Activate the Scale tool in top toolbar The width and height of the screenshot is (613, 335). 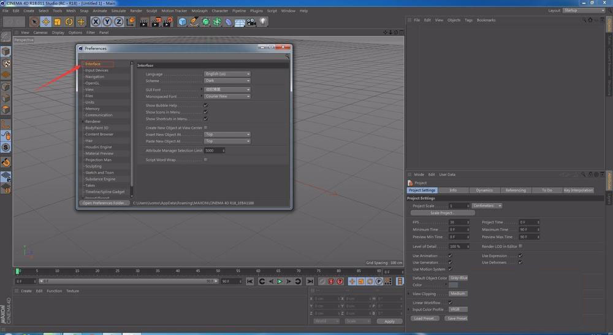click(58, 22)
